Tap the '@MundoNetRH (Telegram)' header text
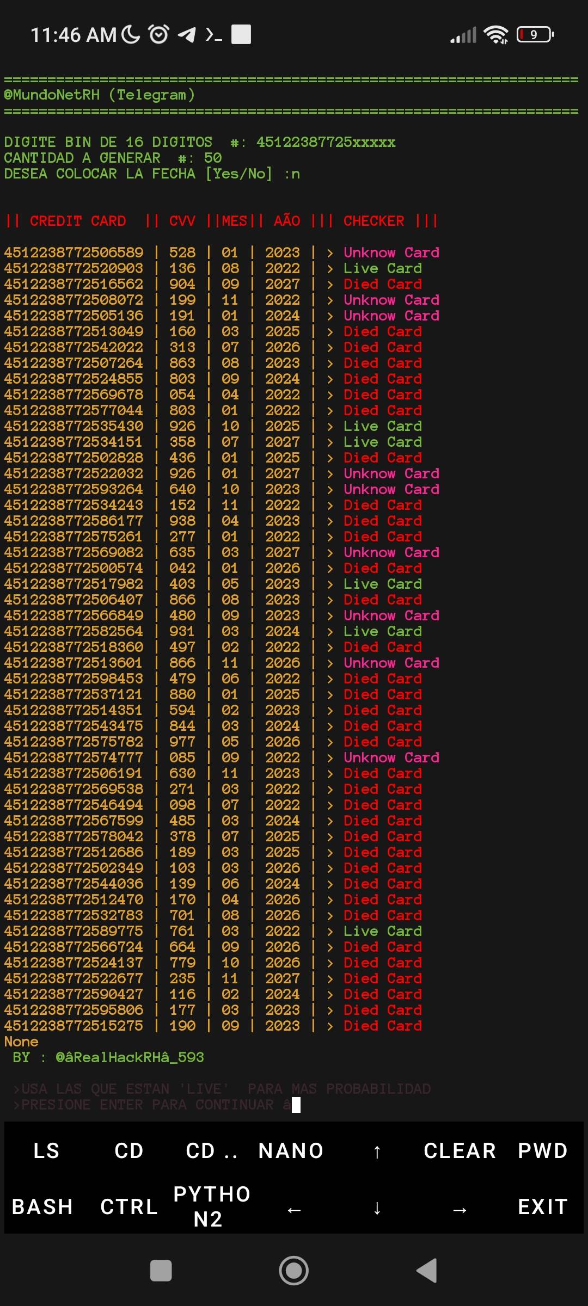 coord(99,95)
